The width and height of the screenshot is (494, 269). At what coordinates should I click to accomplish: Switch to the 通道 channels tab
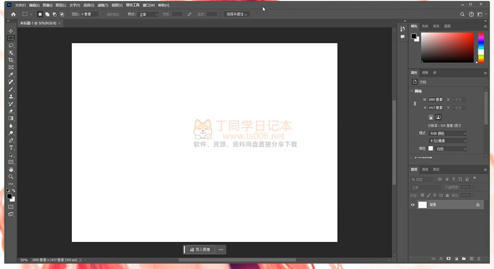point(425,169)
